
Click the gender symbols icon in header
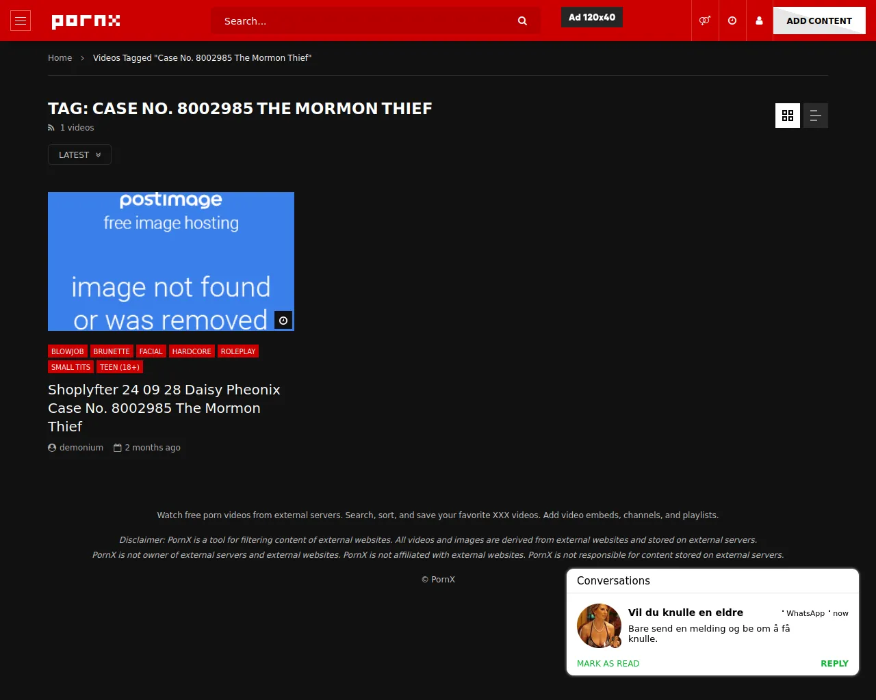(704, 21)
